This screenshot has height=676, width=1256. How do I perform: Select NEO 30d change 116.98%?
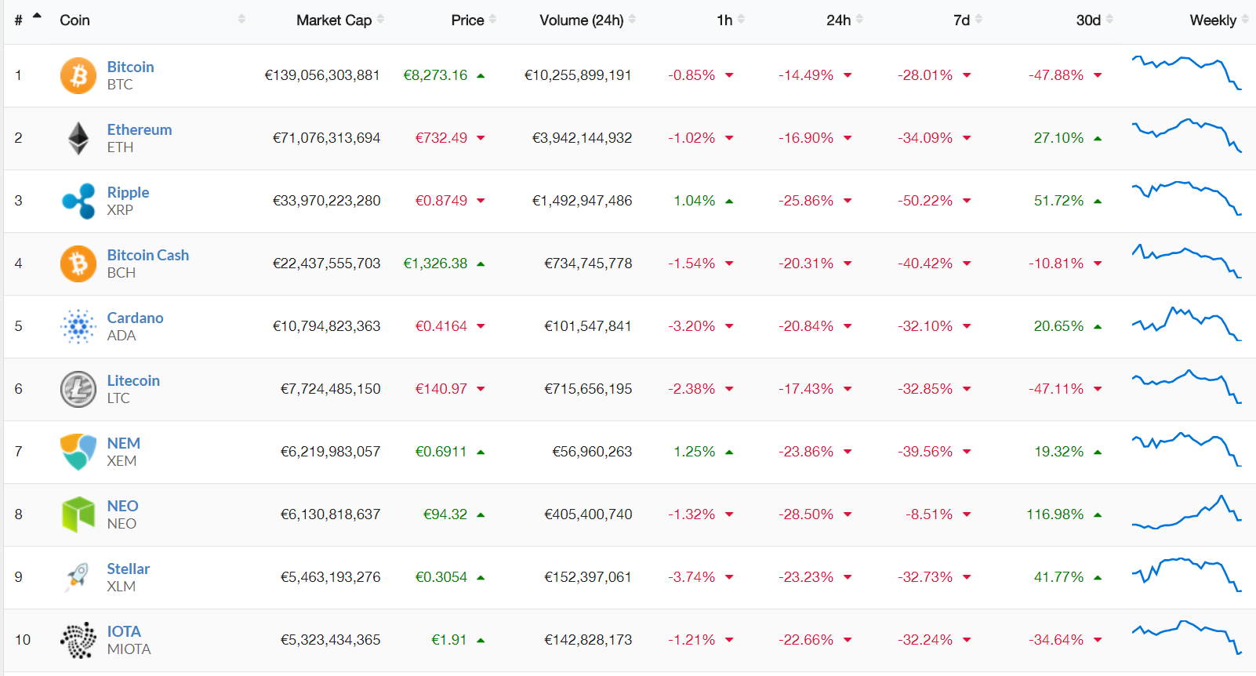click(x=1055, y=514)
